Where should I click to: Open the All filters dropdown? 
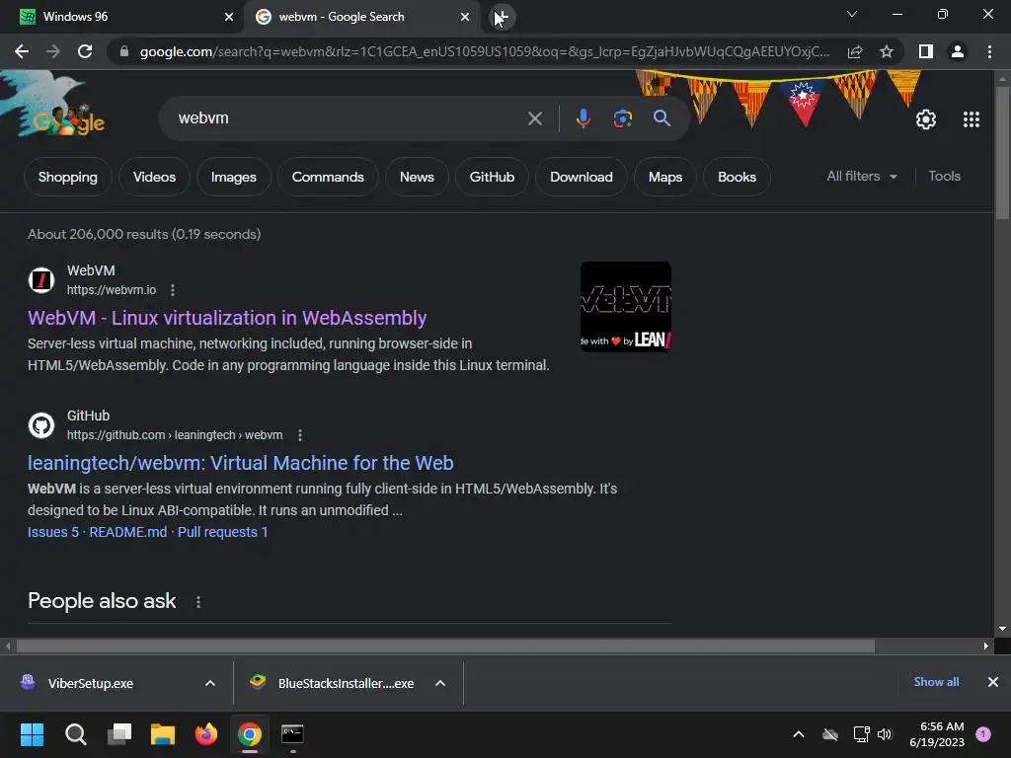click(862, 176)
